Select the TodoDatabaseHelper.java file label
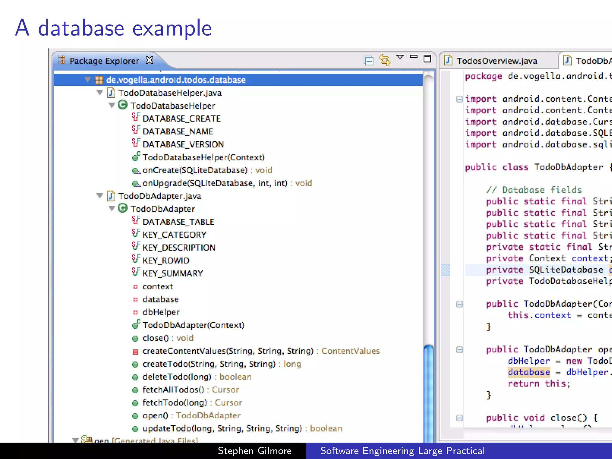Screen dimensions: 612x459 coord(170,93)
